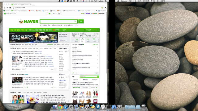Select the 블로그 icon tab in the login panel
Viewport: 198px width, 111px height.
point(88,40)
